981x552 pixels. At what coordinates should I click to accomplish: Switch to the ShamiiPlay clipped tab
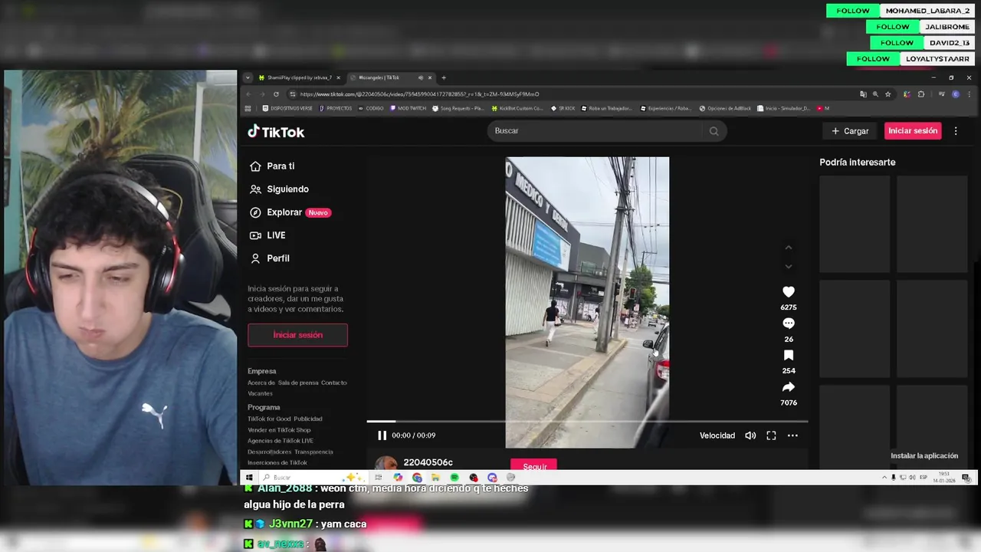[x=300, y=77]
